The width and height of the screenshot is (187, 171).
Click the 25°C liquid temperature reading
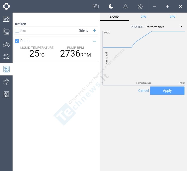pyautogui.click(x=37, y=53)
